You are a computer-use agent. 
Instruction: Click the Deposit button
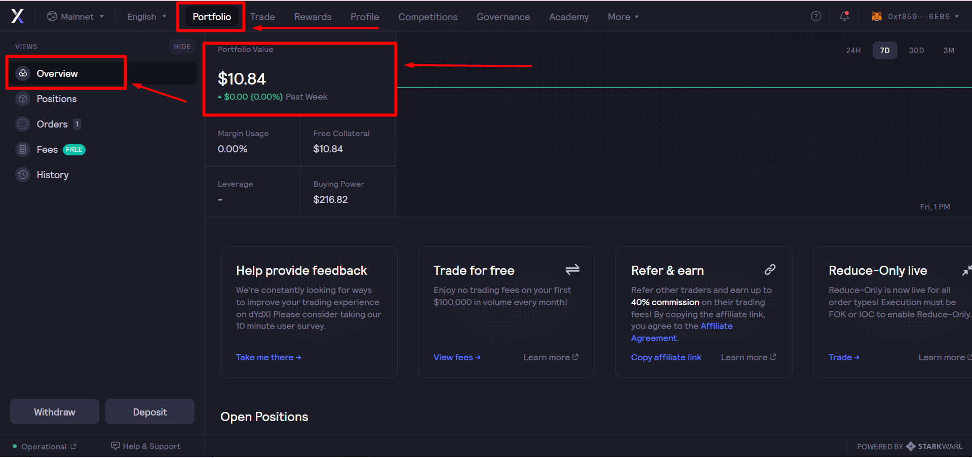(150, 411)
